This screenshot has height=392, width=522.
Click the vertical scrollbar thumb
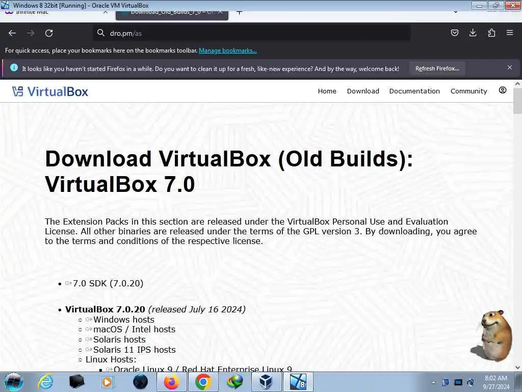pos(517,101)
